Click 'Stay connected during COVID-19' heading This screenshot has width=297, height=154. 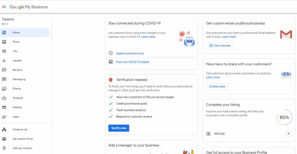pos(134,23)
